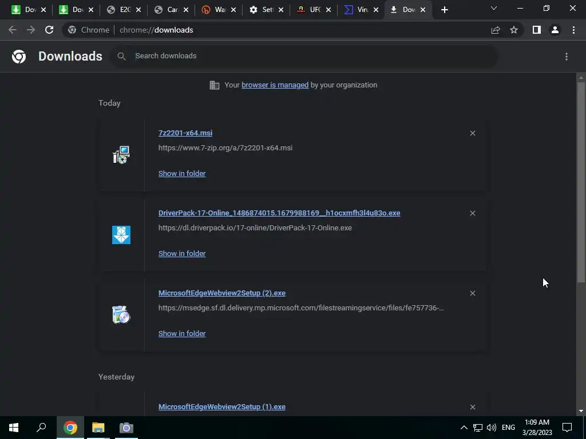
Task: Open the Windows Start menu
Action: click(x=14, y=428)
